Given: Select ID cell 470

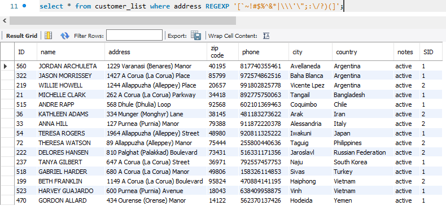Looking at the screenshot, I should tap(25, 200).
